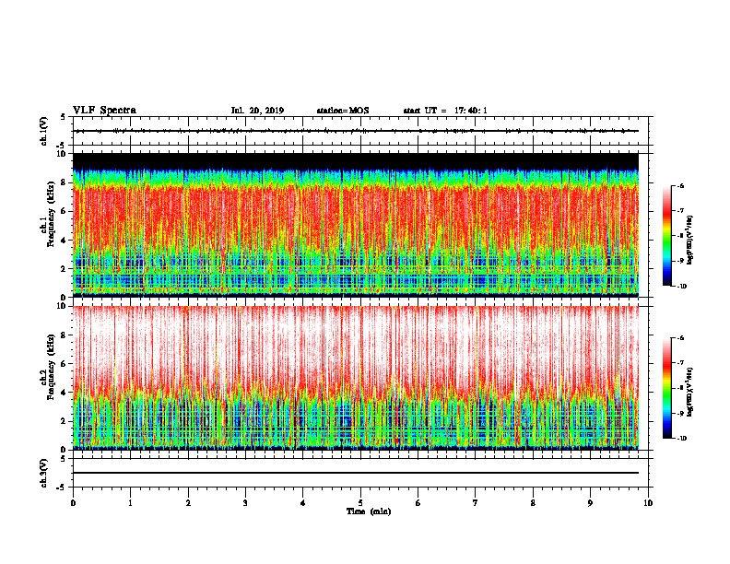The height and width of the screenshot is (564, 730).
Task: Click the ch.3(V) waveform axis label
Action: 44,473
